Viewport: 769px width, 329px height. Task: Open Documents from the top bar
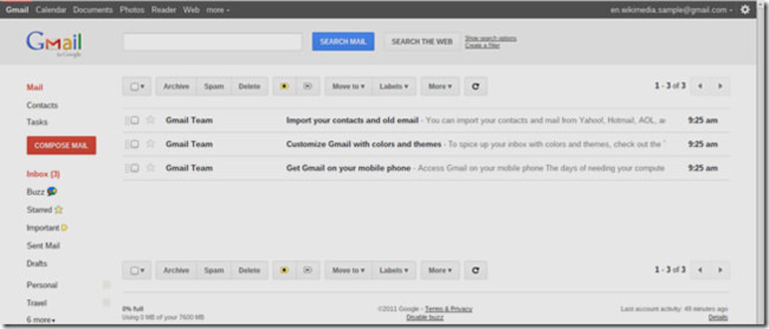click(93, 10)
